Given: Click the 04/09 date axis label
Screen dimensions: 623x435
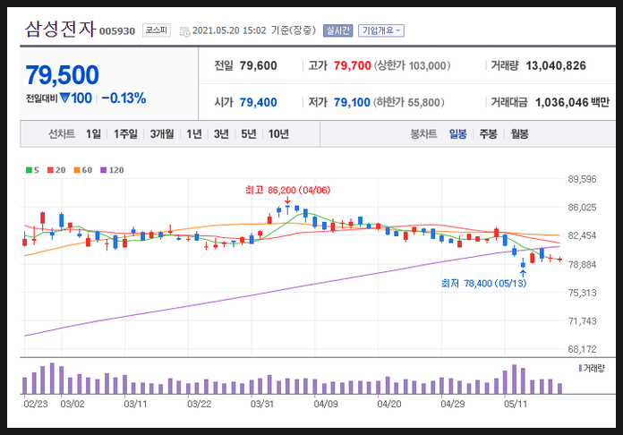Looking at the screenshot, I should [326, 404].
